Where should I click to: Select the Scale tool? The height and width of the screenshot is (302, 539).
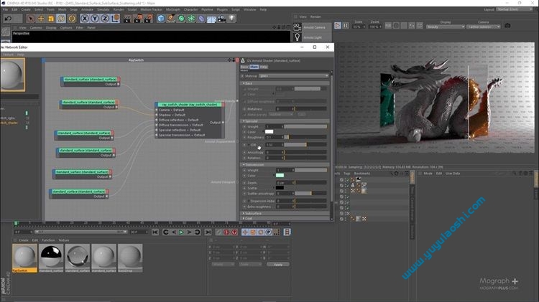click(51, 19)
